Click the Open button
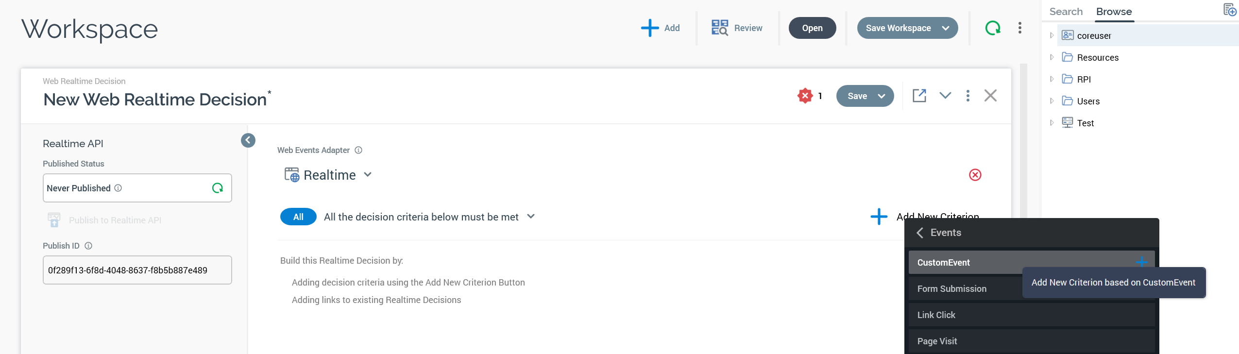The height and width of the screenshot is (354, 1239). [812, 28]
